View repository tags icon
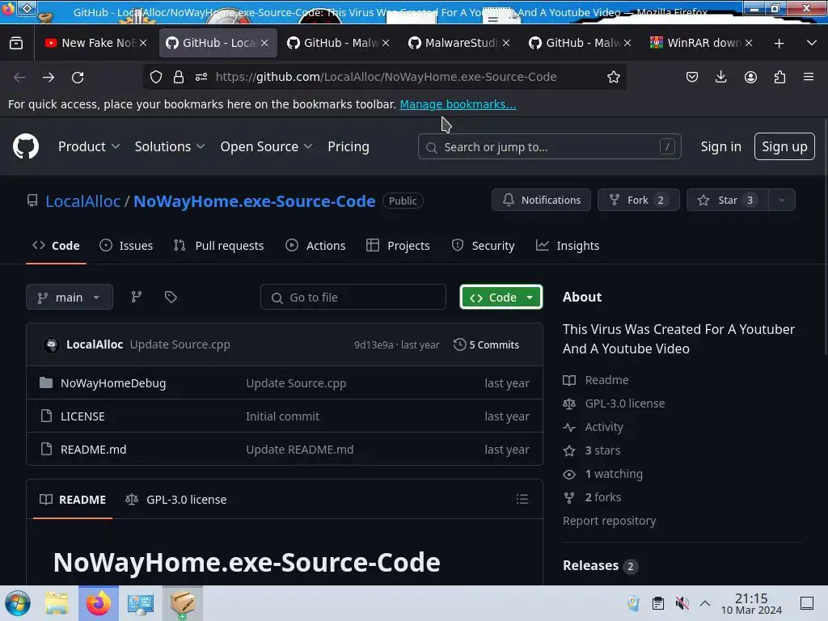This screenshot has height=621, width=828. tap(171, 297)
